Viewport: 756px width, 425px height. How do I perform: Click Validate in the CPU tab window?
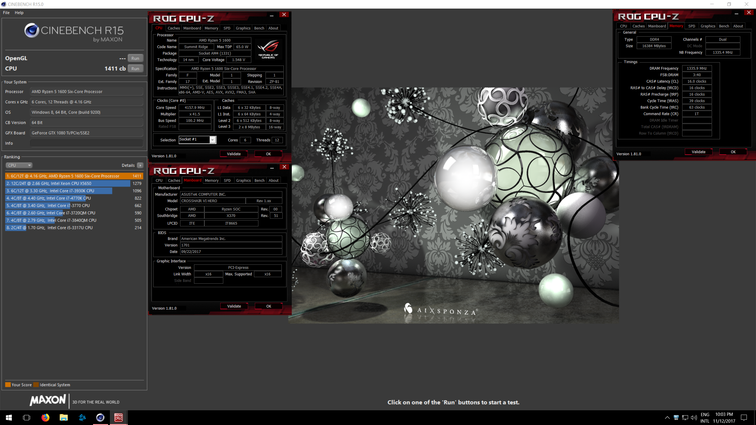click(x=234, y=154)
